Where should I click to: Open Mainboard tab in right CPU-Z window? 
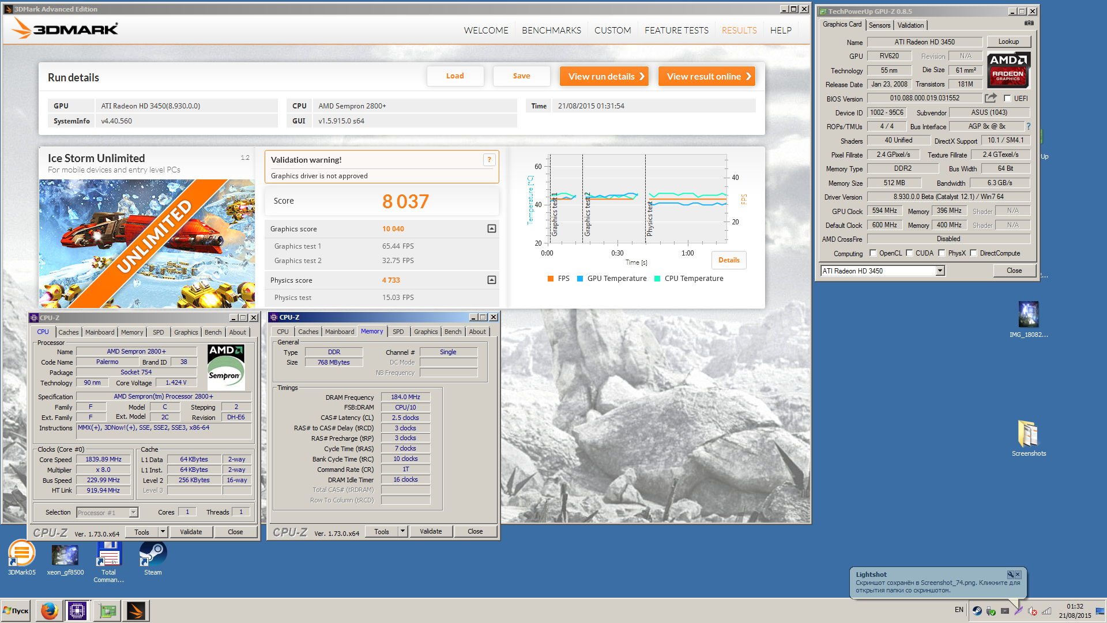click(x=340, y=332)
